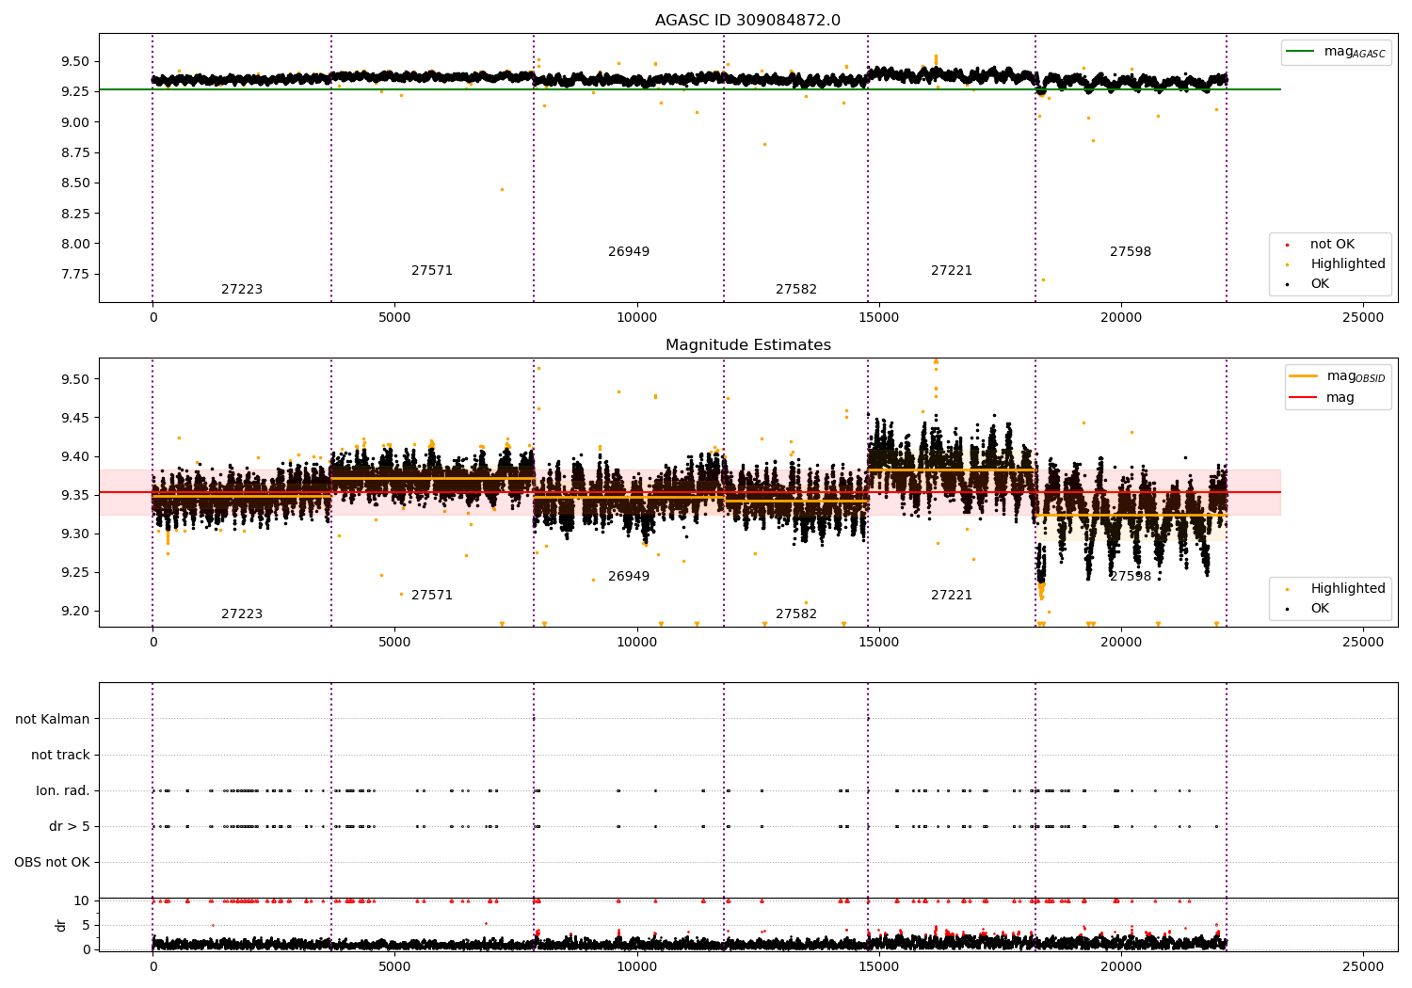This screenshot has height=988, width=1412.
Task: Click the 'dr > 5' axis label
Action: [x=70, y=827]
